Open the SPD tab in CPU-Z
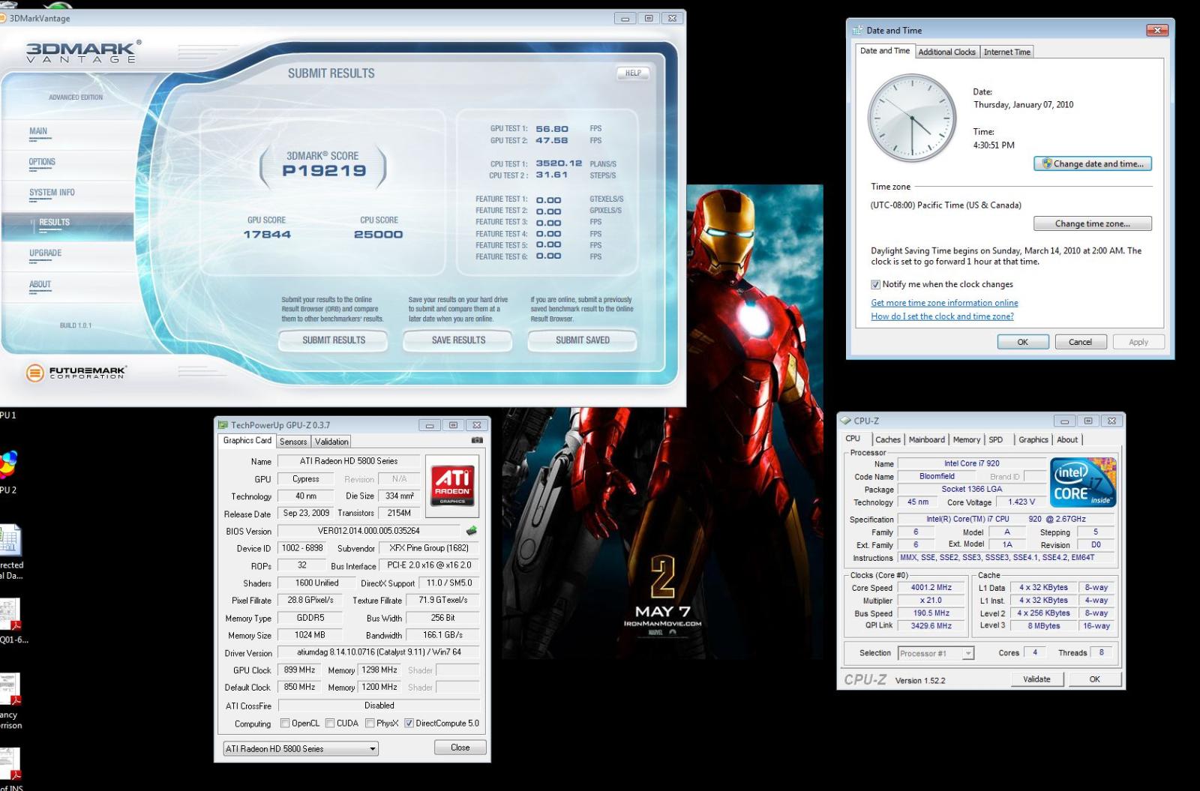1200x791 pixels. click(996, 440)
